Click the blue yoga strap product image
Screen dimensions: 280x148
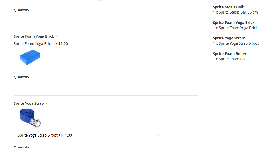click(x=30, y=118)
